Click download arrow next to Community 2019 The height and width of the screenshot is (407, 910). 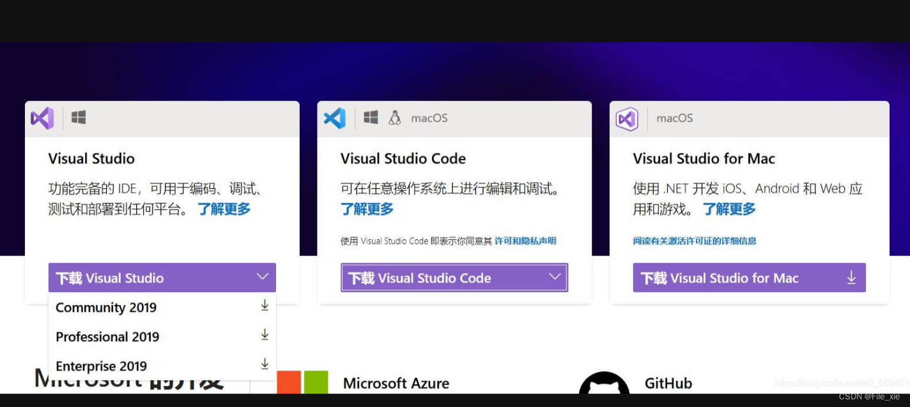coord(265,306)
